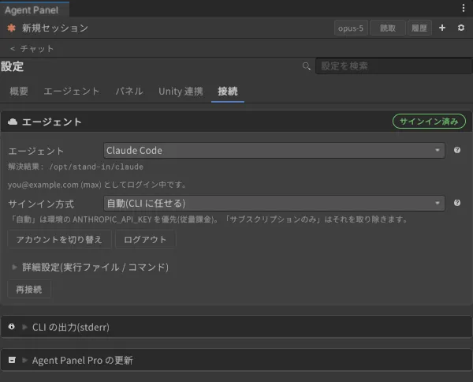Viewport: 473px width, 382px height.
Task: Select the 接続 tab
Action: [x=228, y=92]
